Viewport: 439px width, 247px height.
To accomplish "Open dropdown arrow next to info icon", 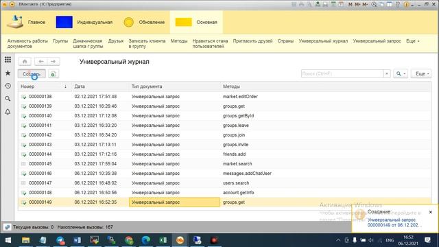I will point(412,5).
